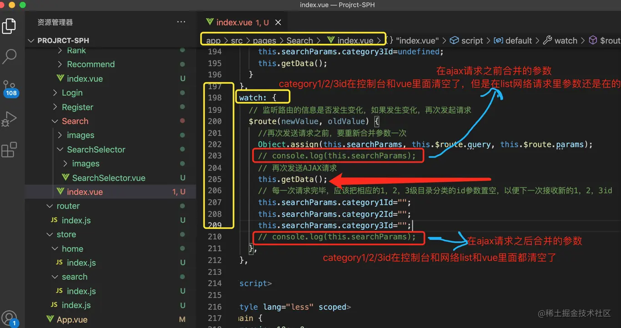Collapse the store folder
Screen dimensions: 621x328
pos(50,234)
